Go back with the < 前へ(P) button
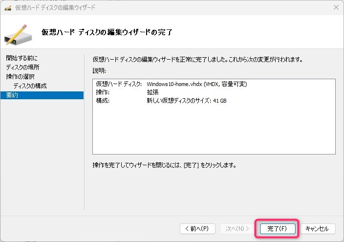This screenshot has width=344, height=242. pos(197,228)
